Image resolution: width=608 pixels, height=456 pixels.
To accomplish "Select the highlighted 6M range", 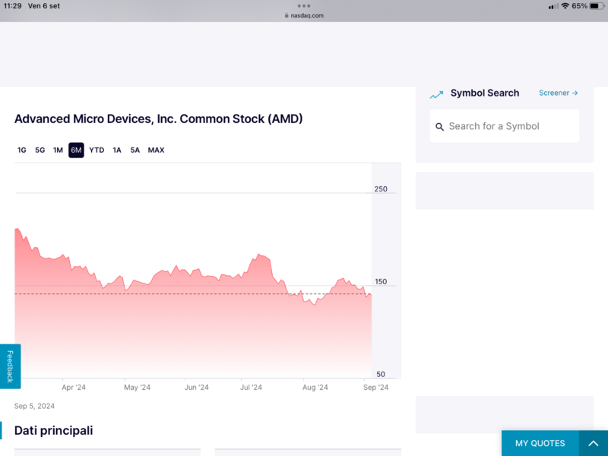I will (x=76, y=150).
